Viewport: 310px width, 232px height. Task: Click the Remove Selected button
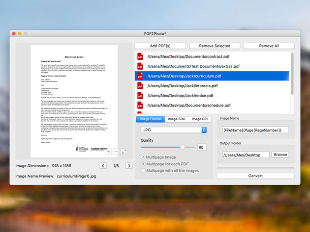215,46
